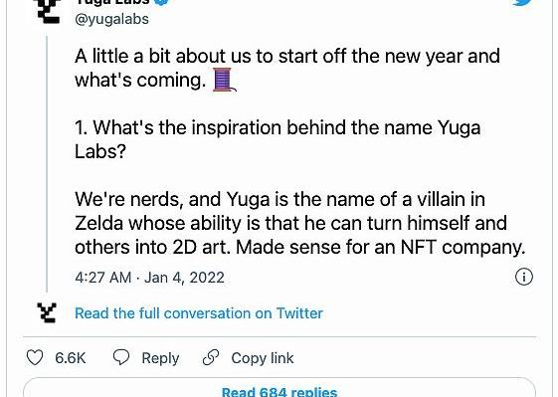Click the 'What's the inspiration' question text

[278, 139]
